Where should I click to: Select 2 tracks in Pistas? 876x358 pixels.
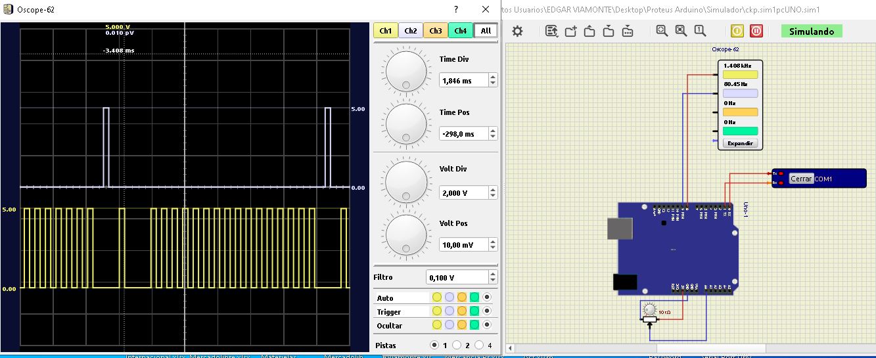tap(457, 345)
